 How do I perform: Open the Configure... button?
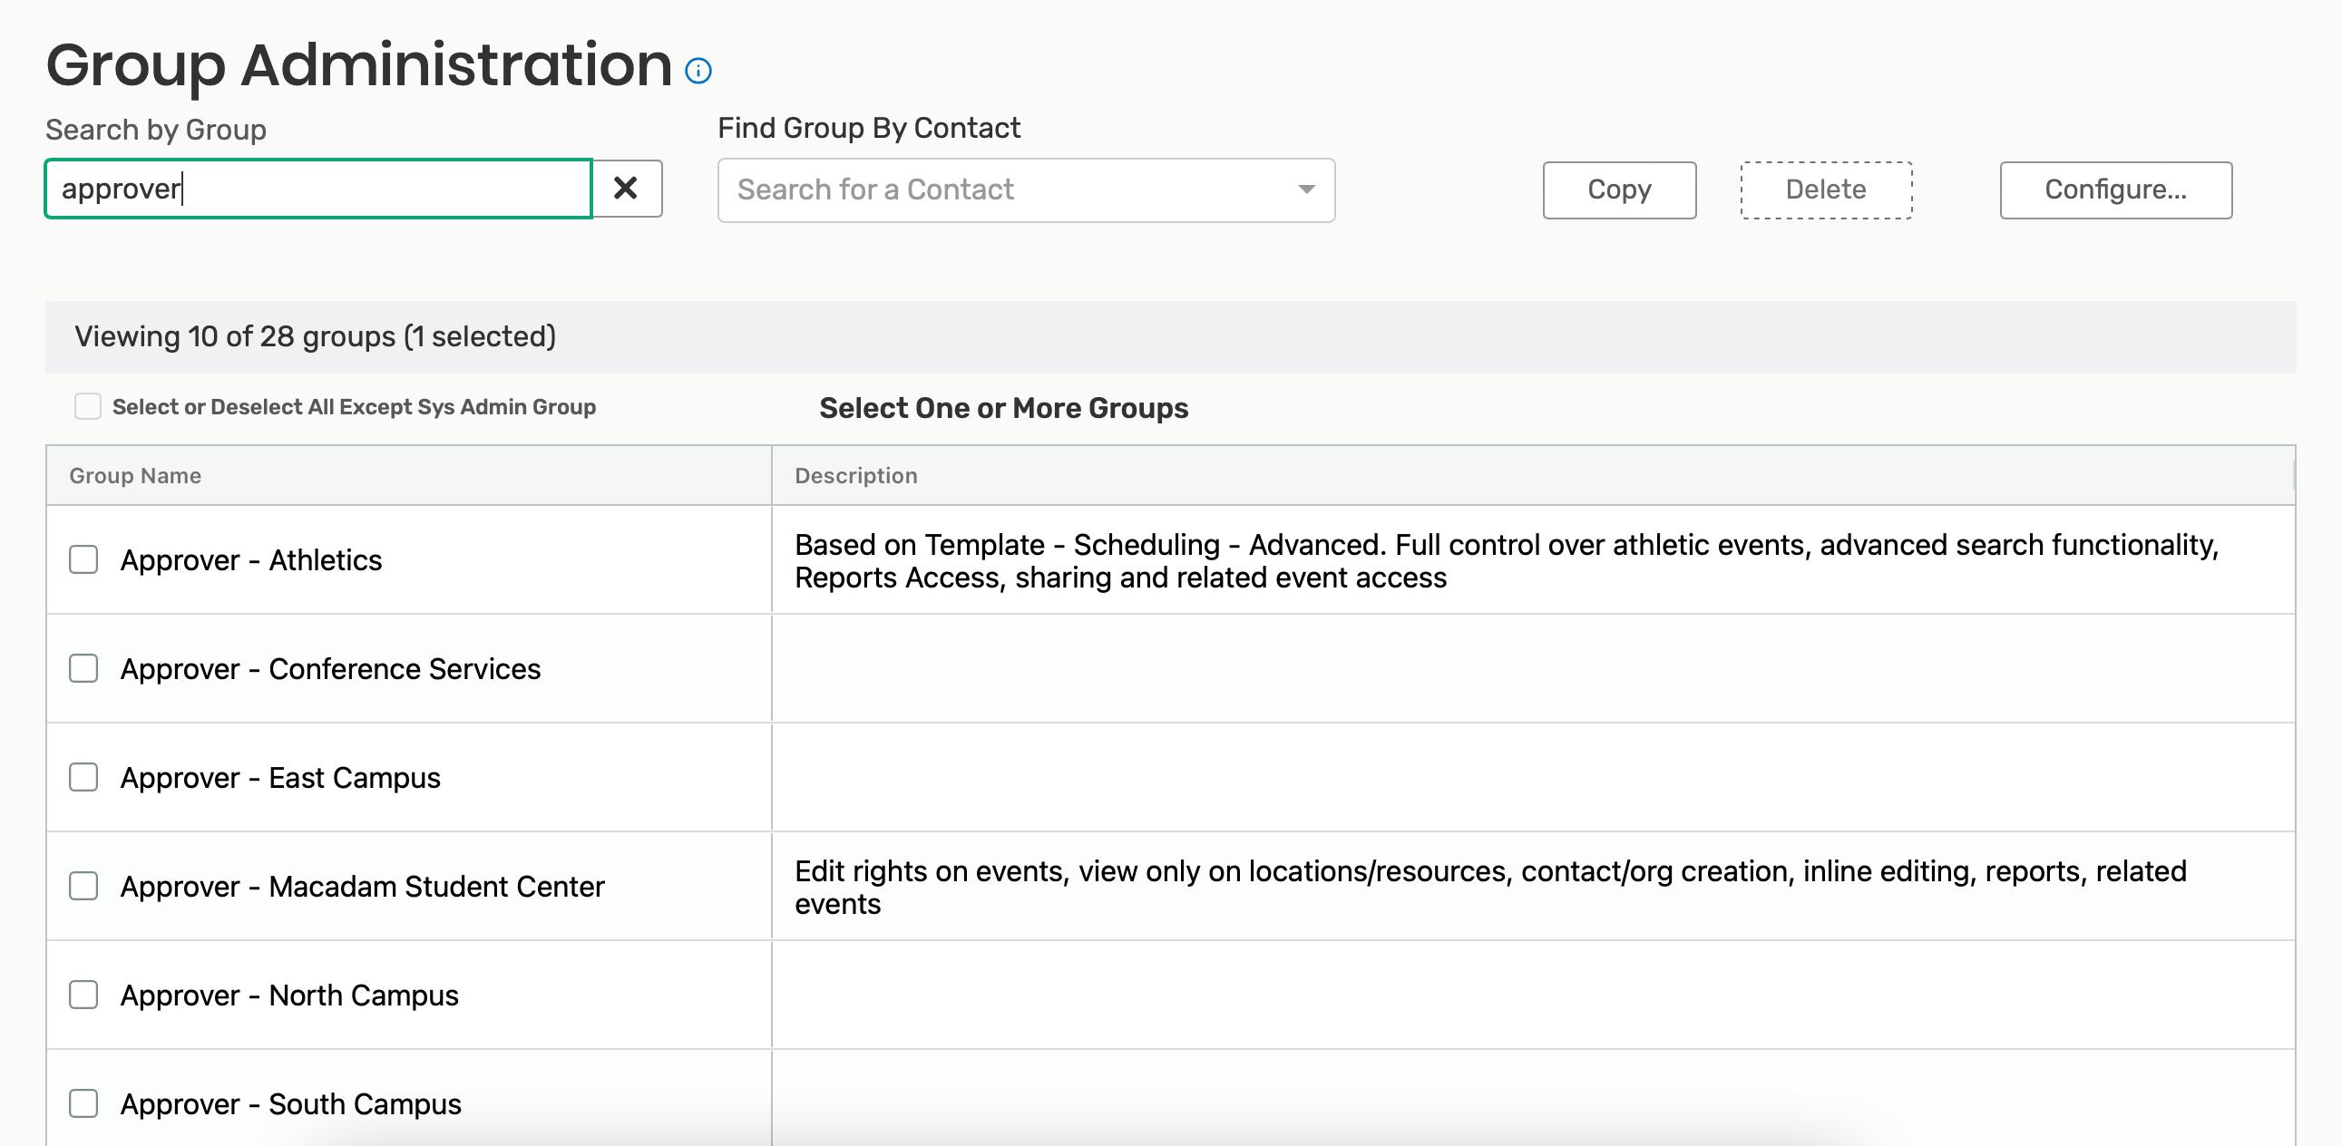tap(2114, 189)
